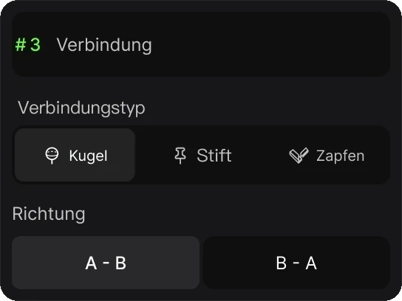
Task: Click the Kugel ball joint icon
Action: [52, 156]
